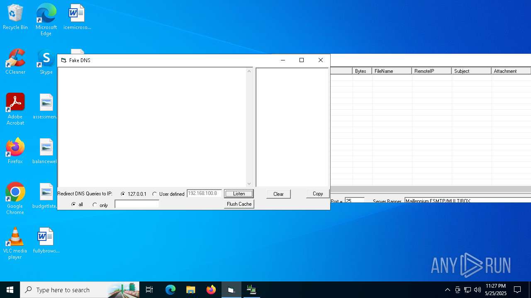
Task: Click scroll up arrow in DNS log
Action: point(249,71)
